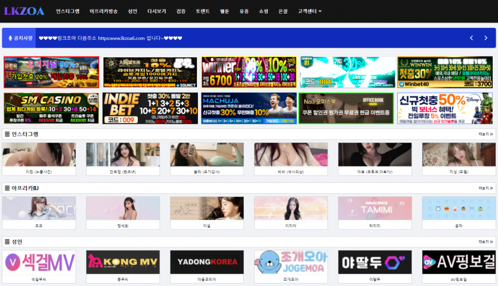Go to 검증 in the top navigation
The width and height of the screenshot is (498, 286).
(181, 11)
